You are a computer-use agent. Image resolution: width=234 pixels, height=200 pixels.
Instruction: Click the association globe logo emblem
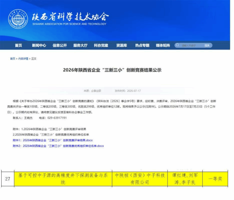[x=18, y=19]
